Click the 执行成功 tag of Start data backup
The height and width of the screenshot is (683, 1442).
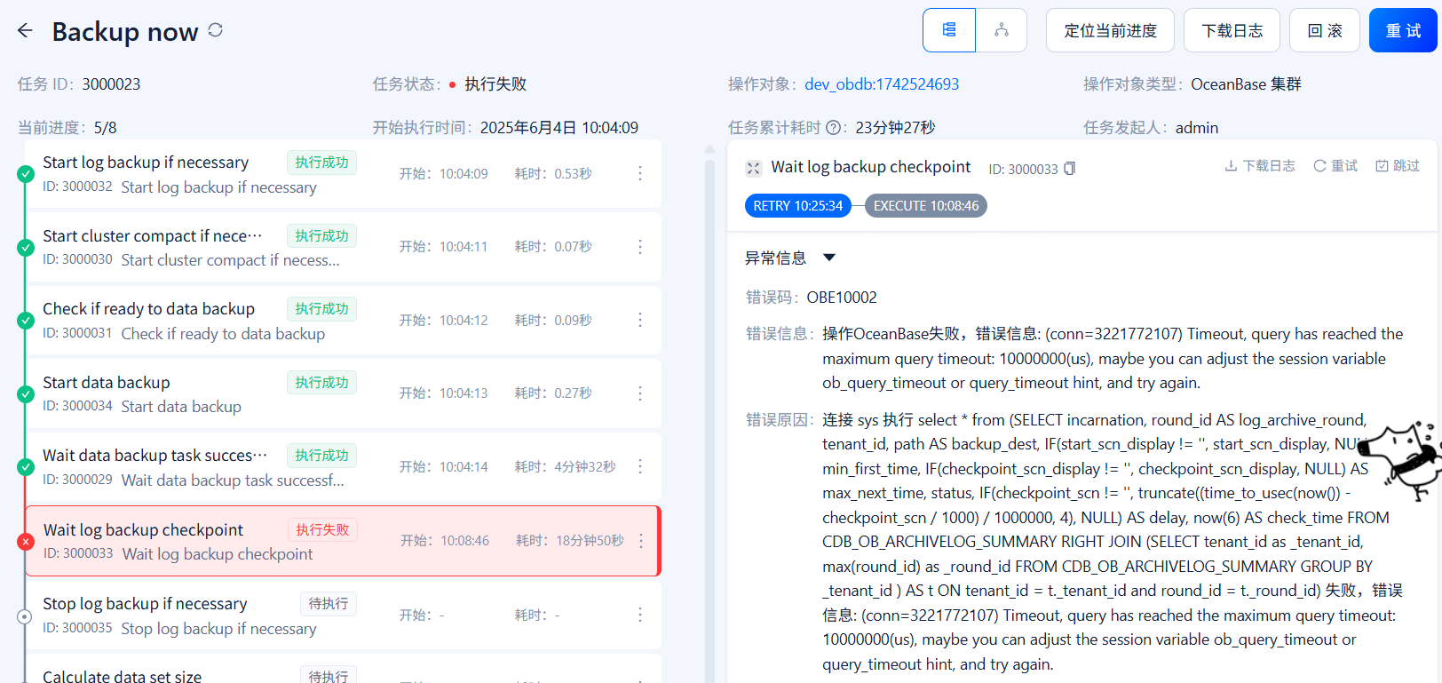click(x=321, y=383)
